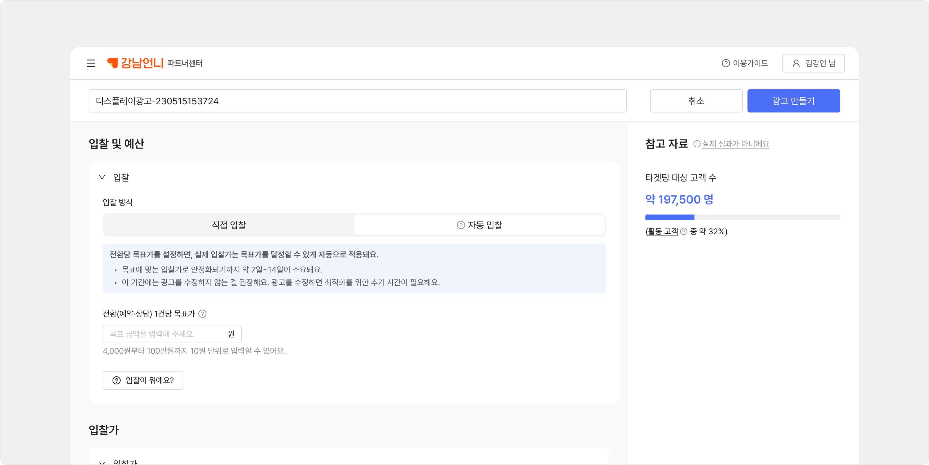Click the 강남언니 logo icon
This screenshot has height=465, width=929.
point(113,63)
